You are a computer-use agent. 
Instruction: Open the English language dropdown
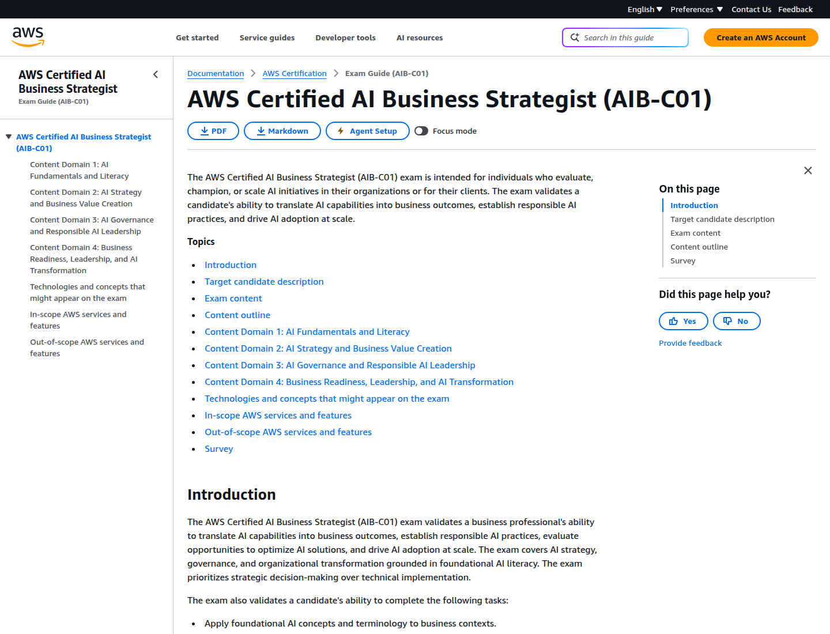click(x=645, y=9)
